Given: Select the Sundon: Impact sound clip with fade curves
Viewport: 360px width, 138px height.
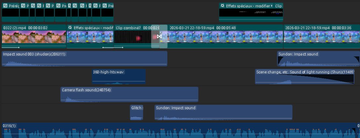Looking at the screenshot, I should click(319, 59).
